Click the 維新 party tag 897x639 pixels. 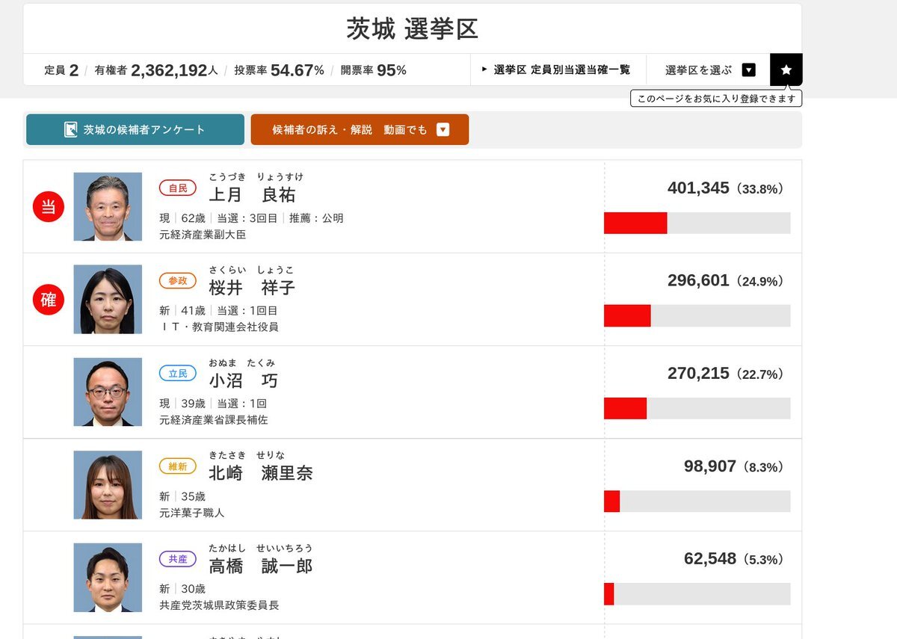click(178, 466)
